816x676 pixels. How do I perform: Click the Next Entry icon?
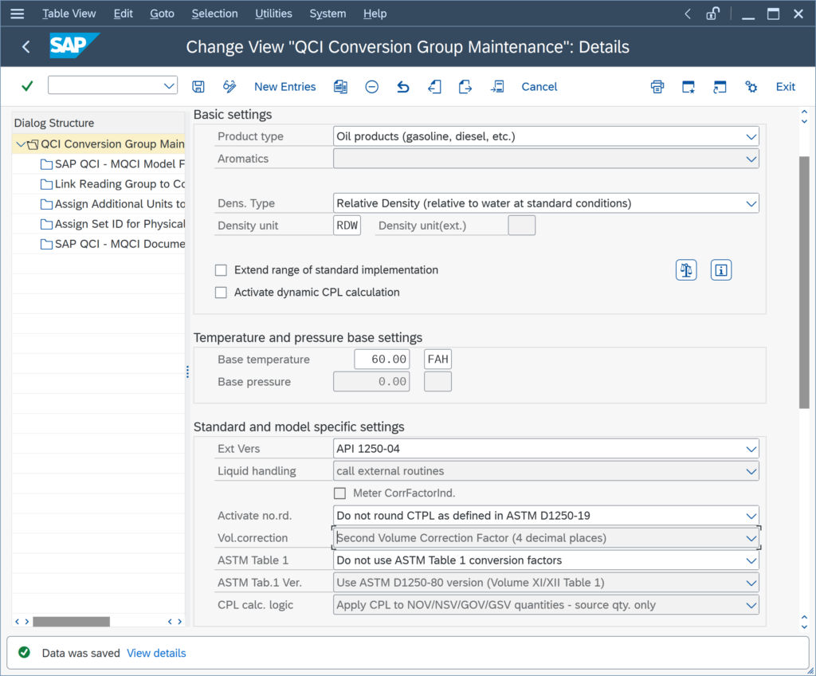pos(465,86)
